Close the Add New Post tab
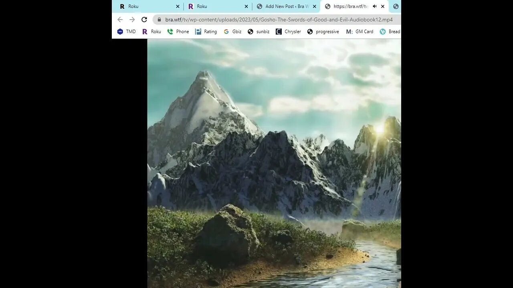 (314, 6)
